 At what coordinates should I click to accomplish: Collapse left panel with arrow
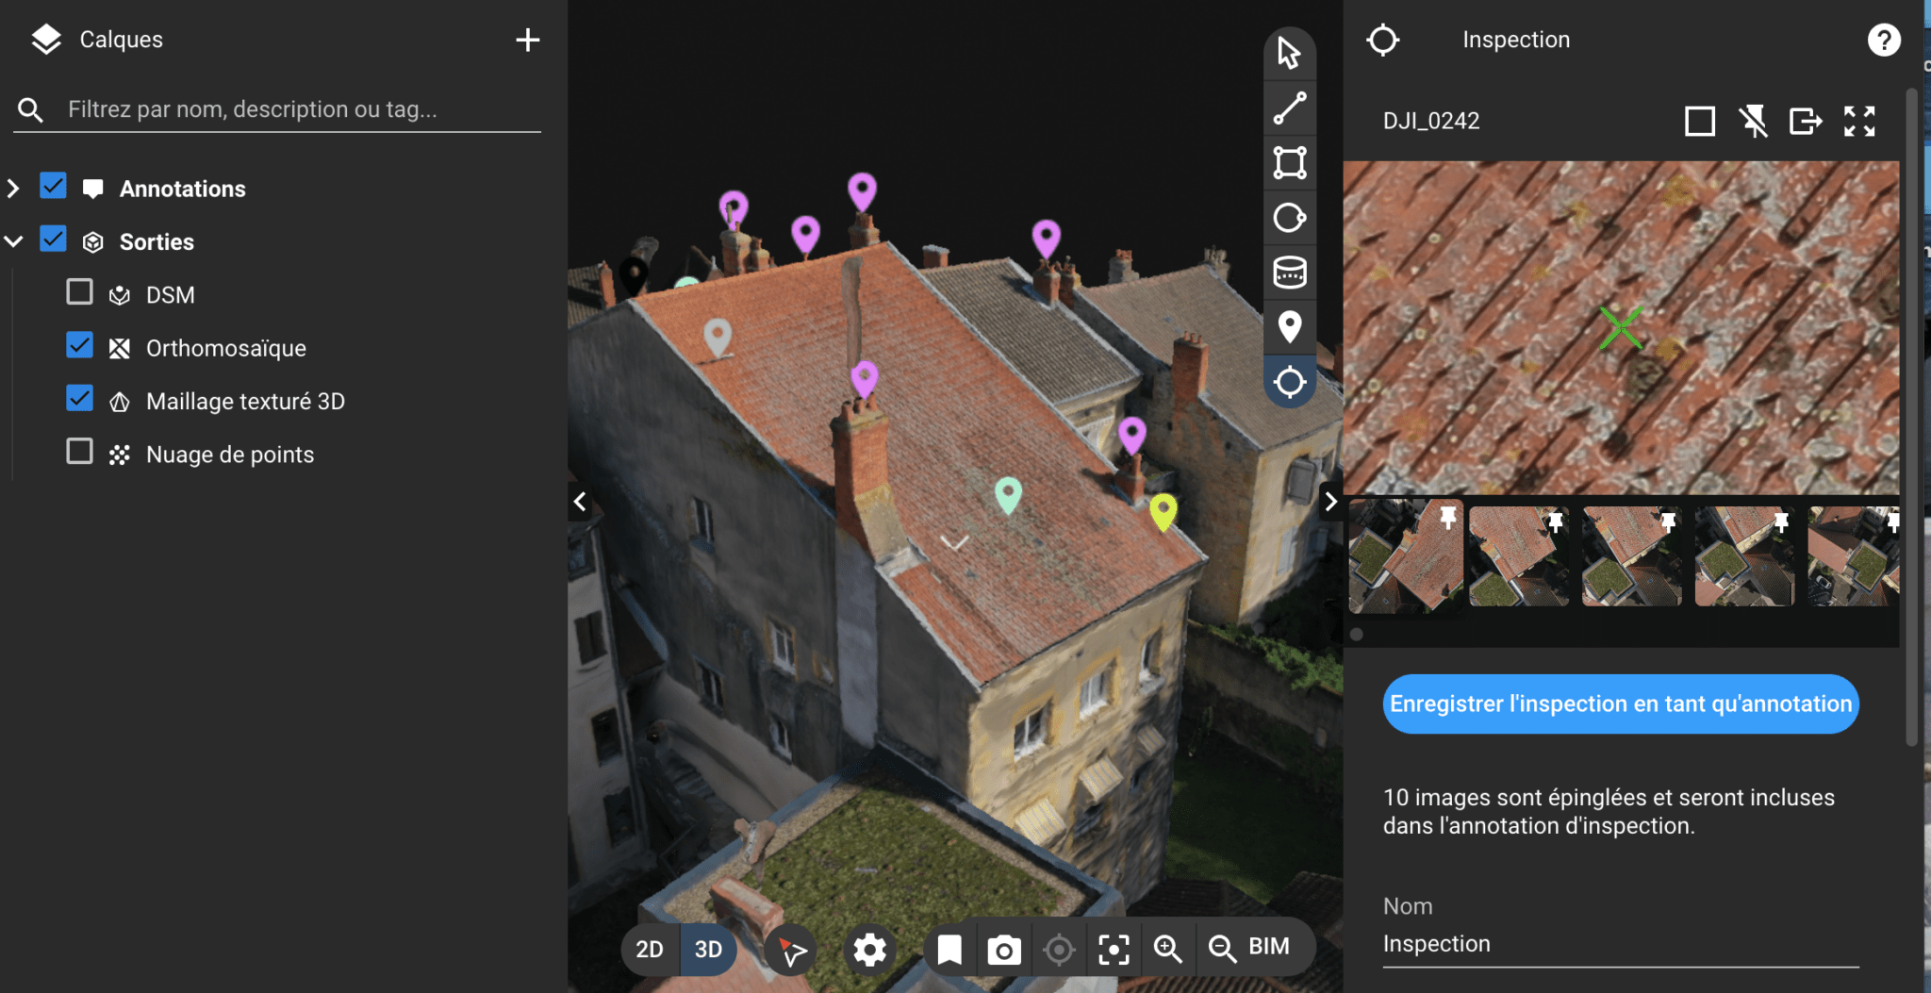580,502
